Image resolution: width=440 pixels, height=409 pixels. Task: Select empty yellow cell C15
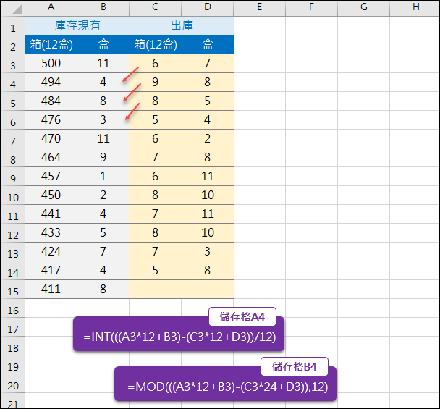155,289
